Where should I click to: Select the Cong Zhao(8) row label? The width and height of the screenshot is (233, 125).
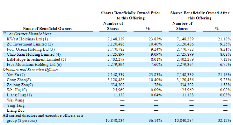(x=19, y=80)
